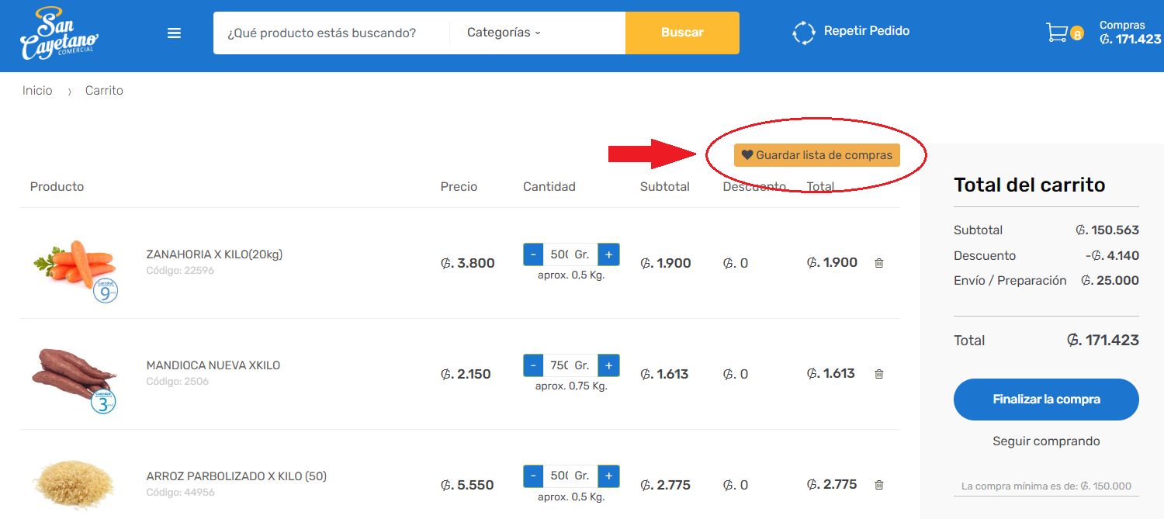Viewport: 1164px width, 519px height.
Task: Open the carrot product thumbnail
Action: tap(74, 262)
